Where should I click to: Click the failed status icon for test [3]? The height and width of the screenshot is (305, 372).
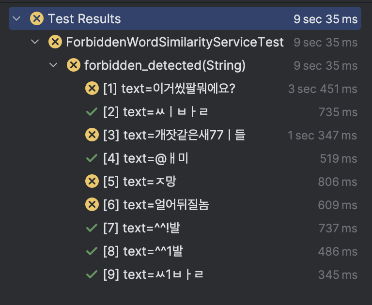92,135
